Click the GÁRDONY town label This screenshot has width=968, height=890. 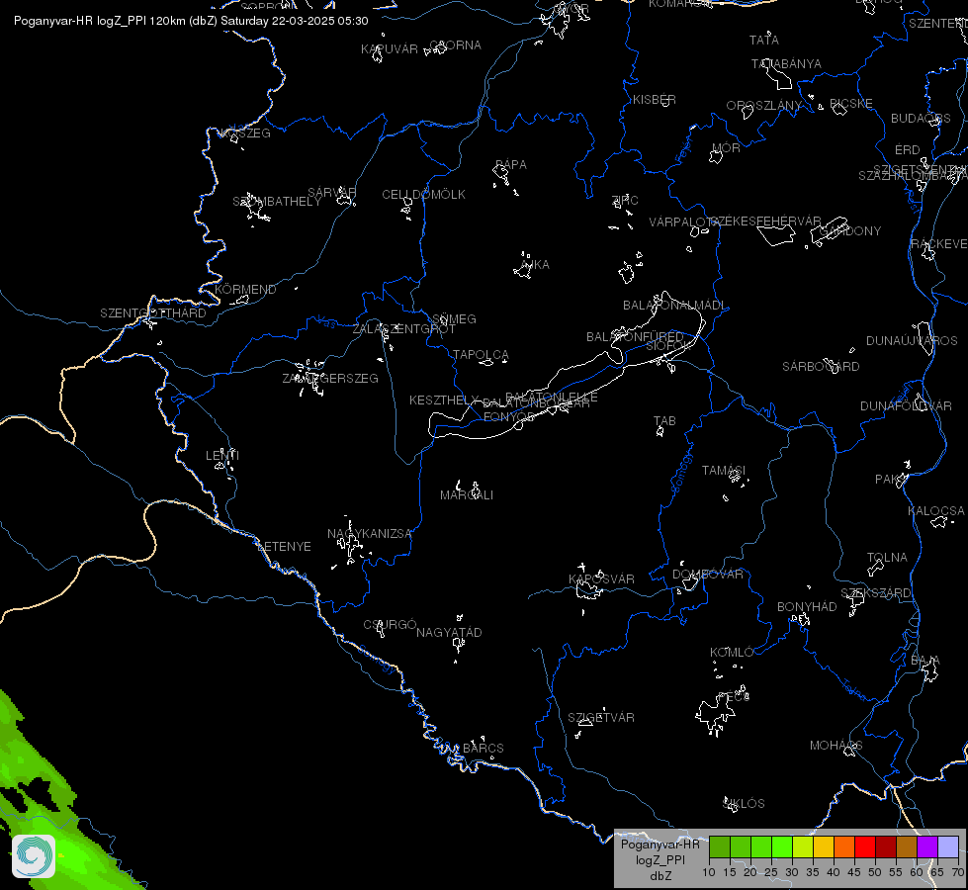point(850,231)
